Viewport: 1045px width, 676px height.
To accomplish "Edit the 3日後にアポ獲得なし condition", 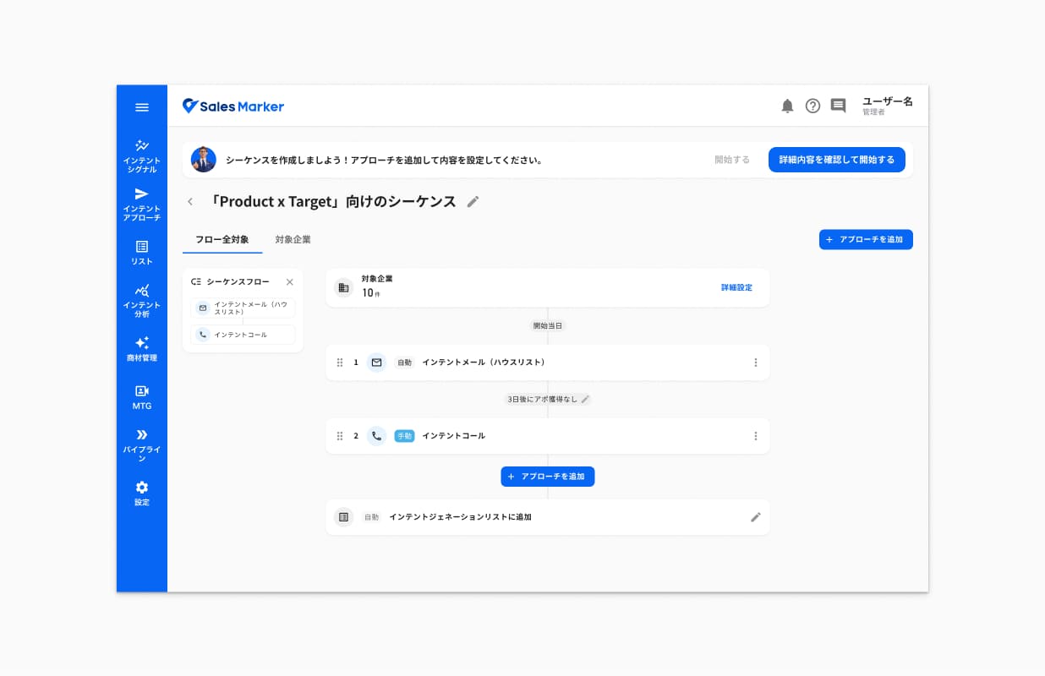I will click(585, 399).
